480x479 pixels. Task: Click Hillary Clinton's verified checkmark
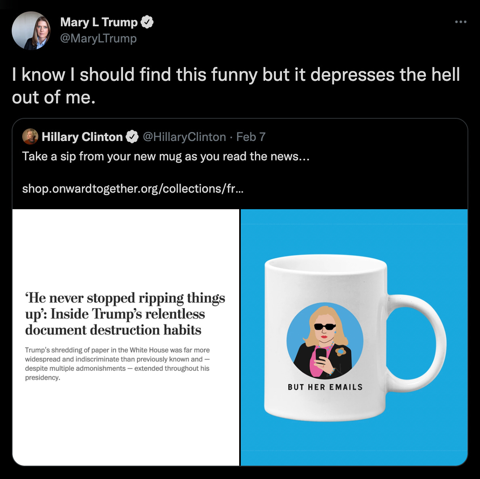coord(132,137)
